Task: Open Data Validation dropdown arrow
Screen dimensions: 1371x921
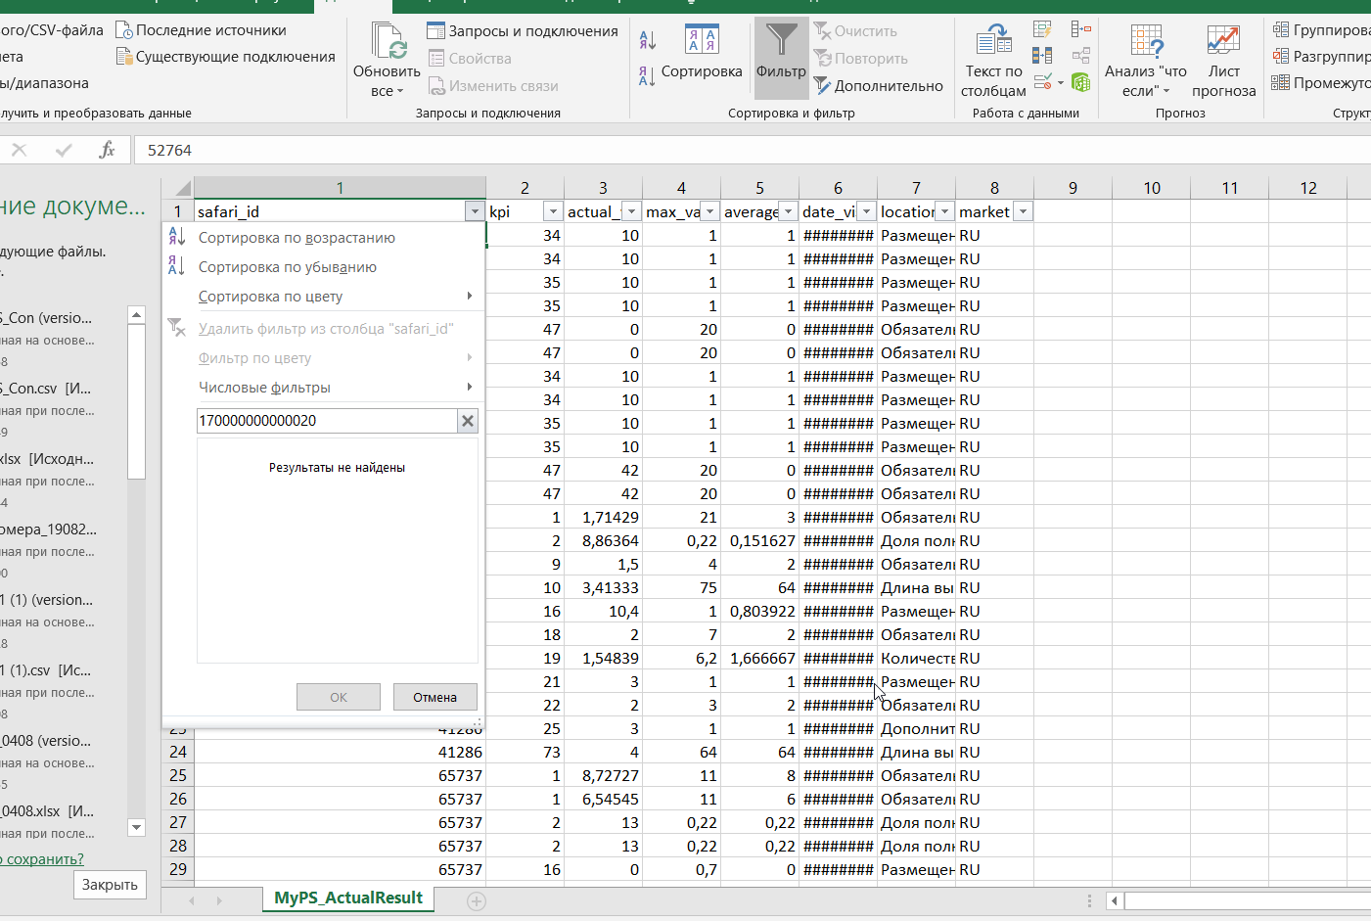Action: point(1061,83)
